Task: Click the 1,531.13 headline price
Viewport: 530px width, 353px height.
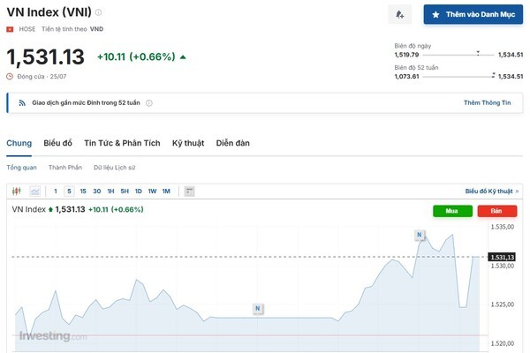Action: 46,56
